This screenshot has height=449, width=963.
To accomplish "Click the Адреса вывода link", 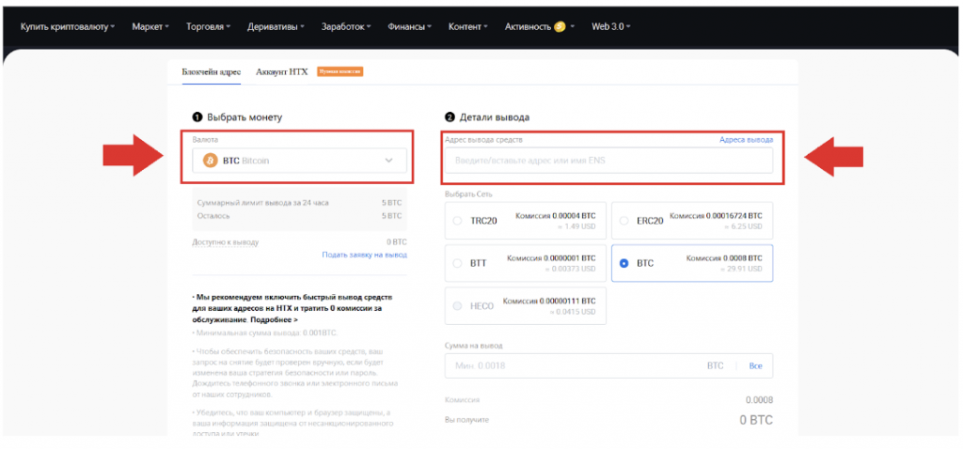I will pos(746,140).
